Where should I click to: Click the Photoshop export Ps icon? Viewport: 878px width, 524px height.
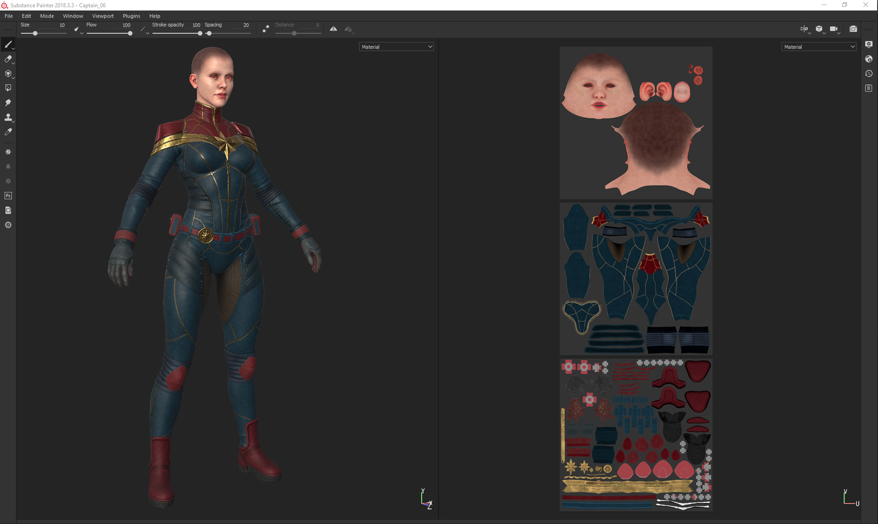pyautogui.click(x=8, y=196)
